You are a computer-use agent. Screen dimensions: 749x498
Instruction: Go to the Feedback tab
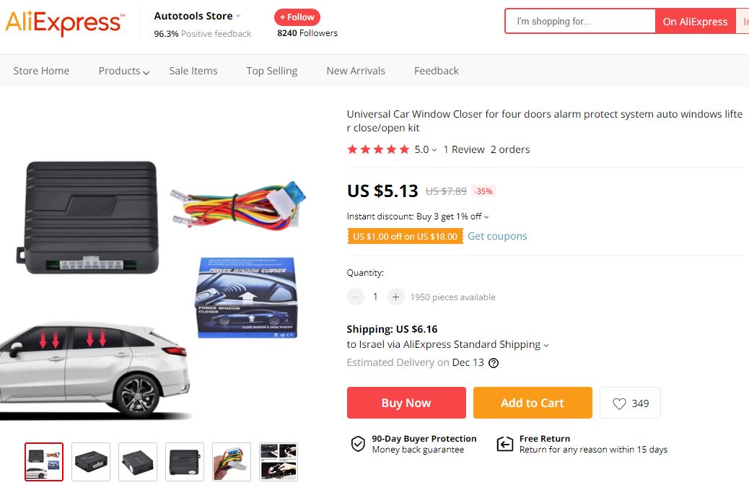(x=436, y=71)
